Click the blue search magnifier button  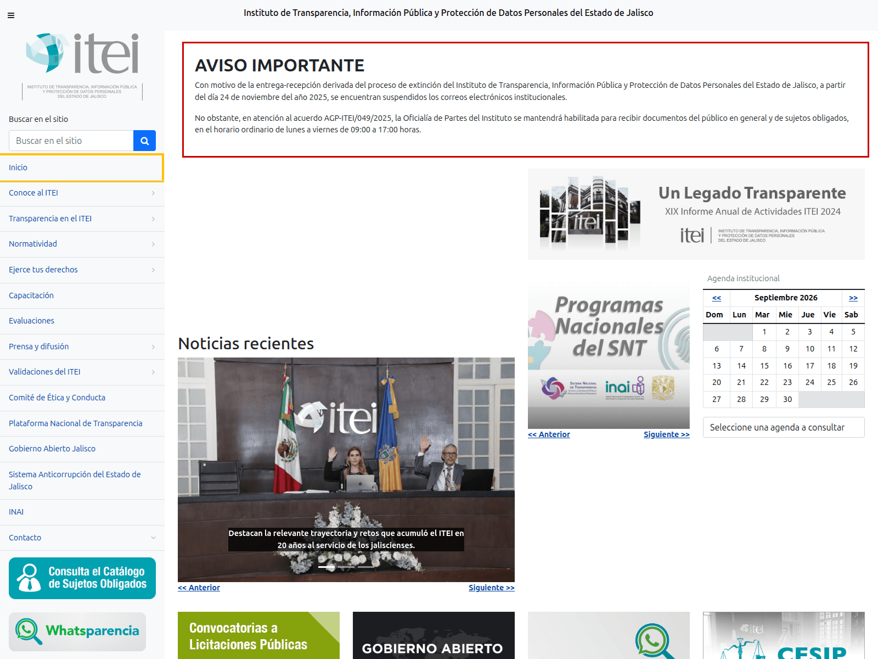click(x=144, y=141)
